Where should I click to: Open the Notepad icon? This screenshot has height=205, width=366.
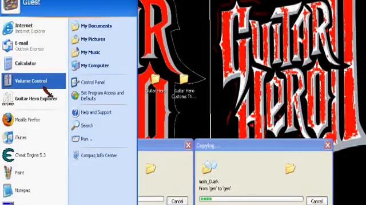coord(7,190)
